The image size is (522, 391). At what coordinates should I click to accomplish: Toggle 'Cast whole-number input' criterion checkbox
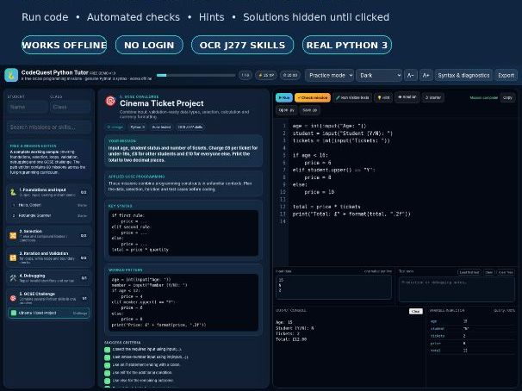coord(107,357)
